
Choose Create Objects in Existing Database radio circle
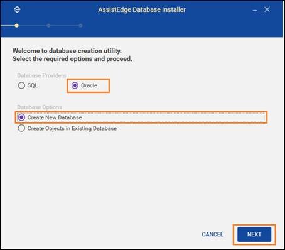(x=21, y=128)
